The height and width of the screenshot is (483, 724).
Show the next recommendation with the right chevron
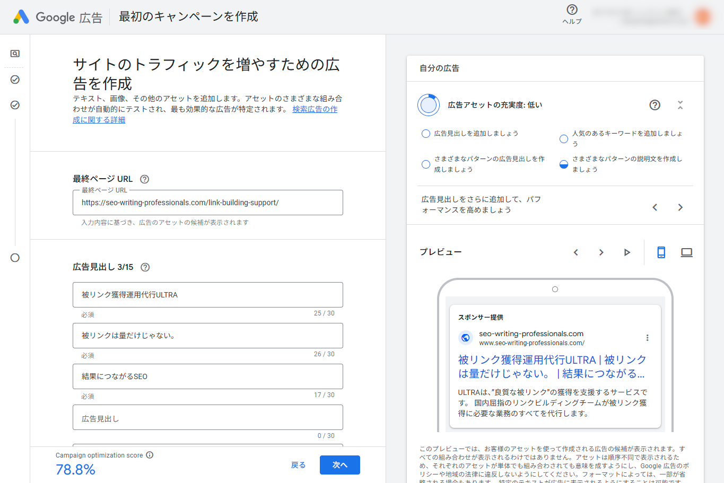pos(681,207)
